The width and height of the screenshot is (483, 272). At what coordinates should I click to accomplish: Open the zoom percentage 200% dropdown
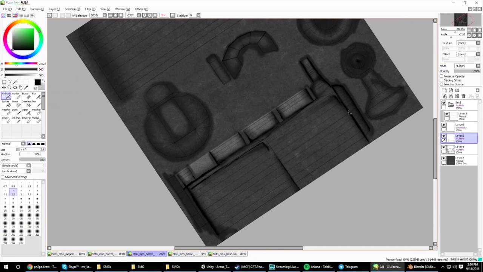pyautogui.click(x=105, y=15)
